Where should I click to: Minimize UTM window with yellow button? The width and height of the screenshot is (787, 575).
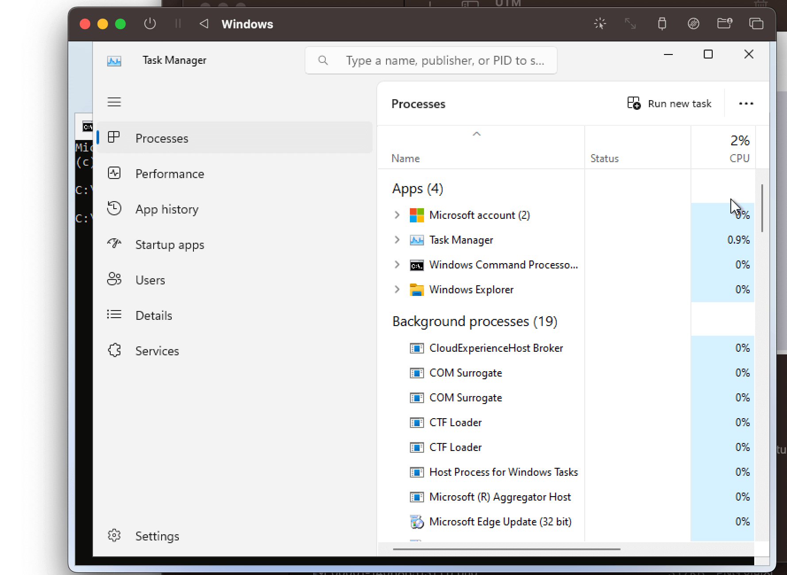coord(103,24)
